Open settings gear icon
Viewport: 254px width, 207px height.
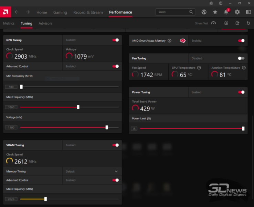(237, 12)
